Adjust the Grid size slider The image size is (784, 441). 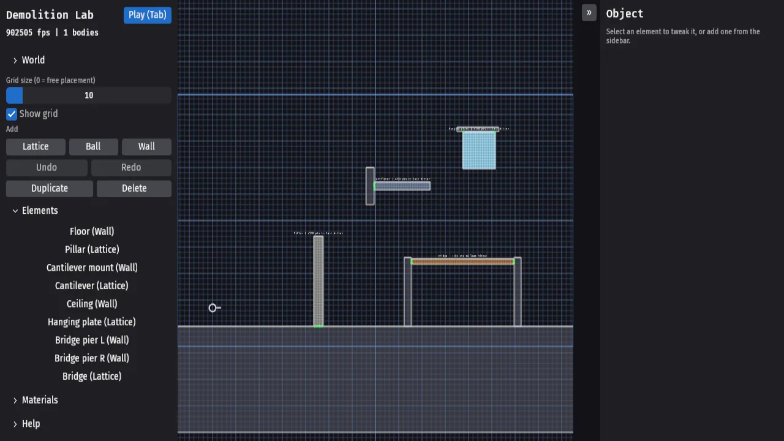click(89, 95)
